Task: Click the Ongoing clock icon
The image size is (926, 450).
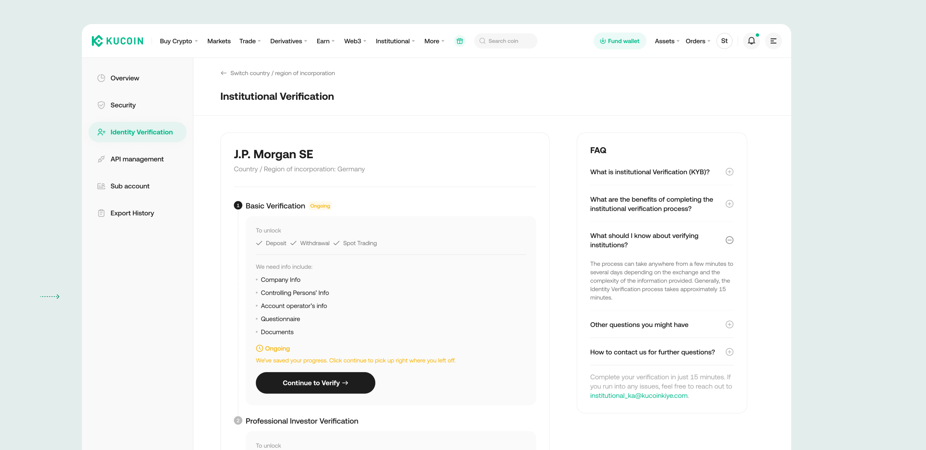Action: click(259, 348)
